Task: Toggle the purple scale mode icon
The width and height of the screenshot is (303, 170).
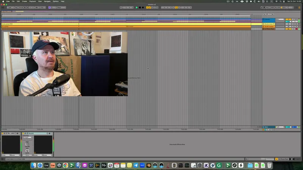Action: click(50, 8)
